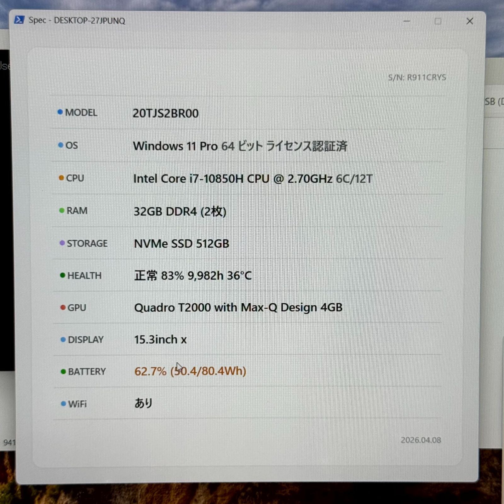The width and height of the screenshot is (504, 504).
Task: Close the Spec window
Action: (x=470, y=21)
